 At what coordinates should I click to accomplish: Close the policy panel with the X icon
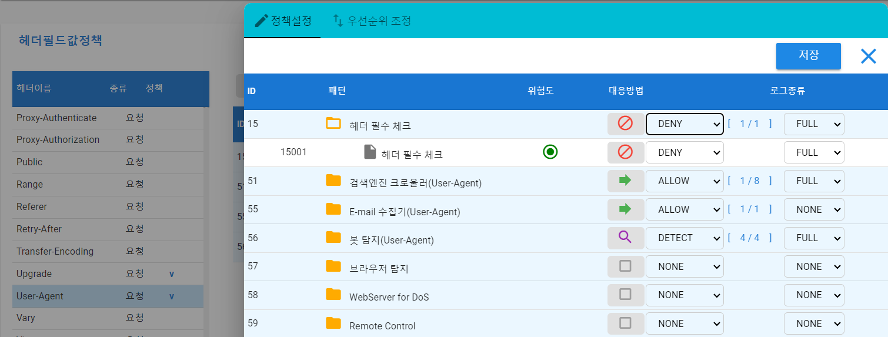[868, 56]
